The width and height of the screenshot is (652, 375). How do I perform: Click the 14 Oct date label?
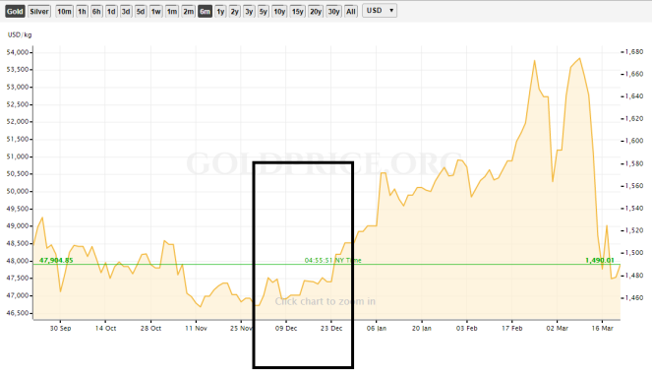pyautogui.click(x=105, y=328)
